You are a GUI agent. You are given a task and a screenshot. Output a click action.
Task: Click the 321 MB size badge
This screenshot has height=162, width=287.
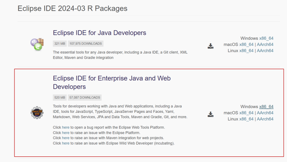click(60, 44)
